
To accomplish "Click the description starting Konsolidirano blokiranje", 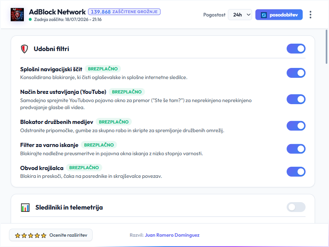I will pyautogui.click(x=104, y=77).
